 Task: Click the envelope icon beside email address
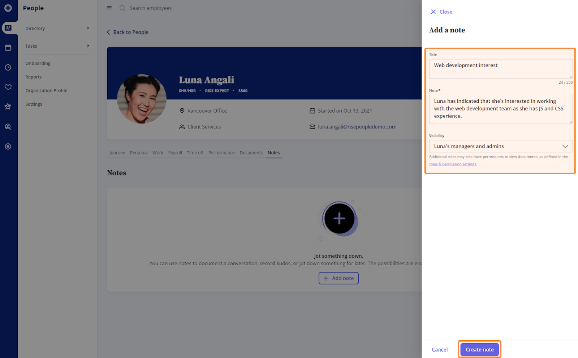click(312, 127)
